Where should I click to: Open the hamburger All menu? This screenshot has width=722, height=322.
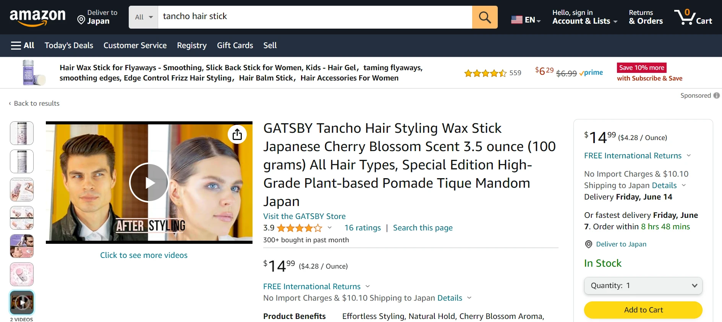tap(23, 45)
